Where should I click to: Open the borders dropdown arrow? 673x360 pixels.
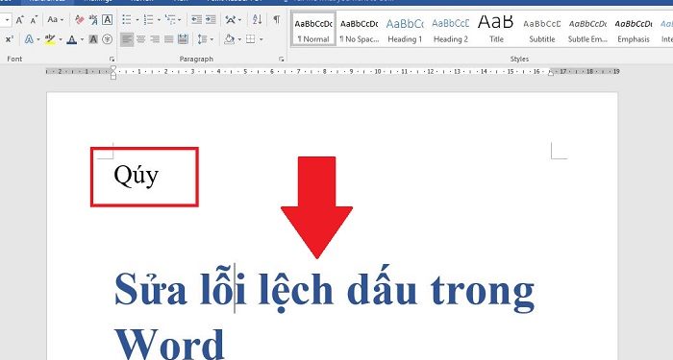261,40
